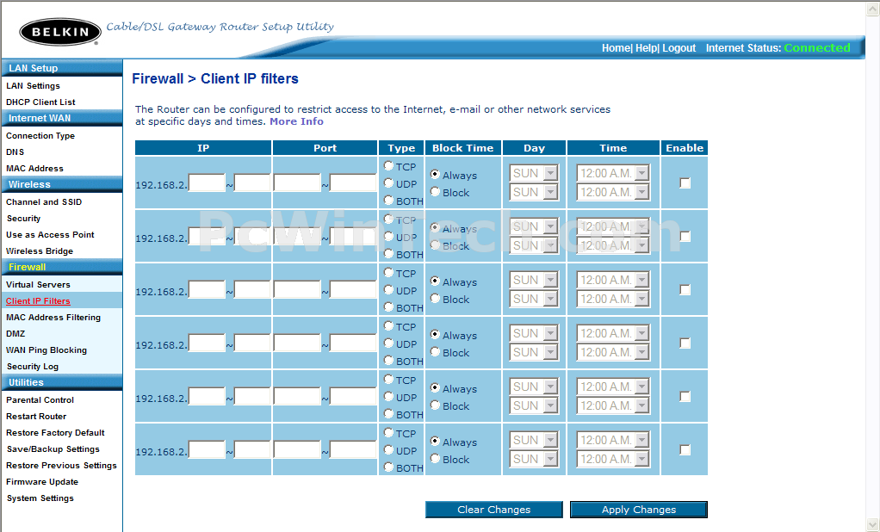Click first row start Port input field
Viewport: 880px width, 532px height.
tap(297, 183)
